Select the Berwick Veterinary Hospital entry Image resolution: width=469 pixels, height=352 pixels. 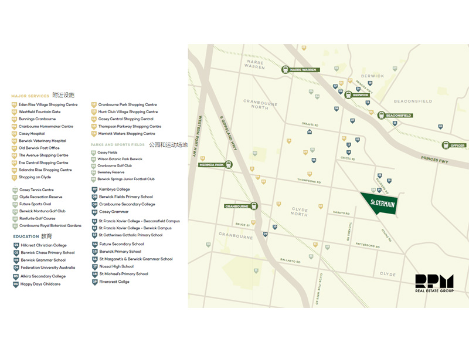pyautogui.click(x=42, y=141)
